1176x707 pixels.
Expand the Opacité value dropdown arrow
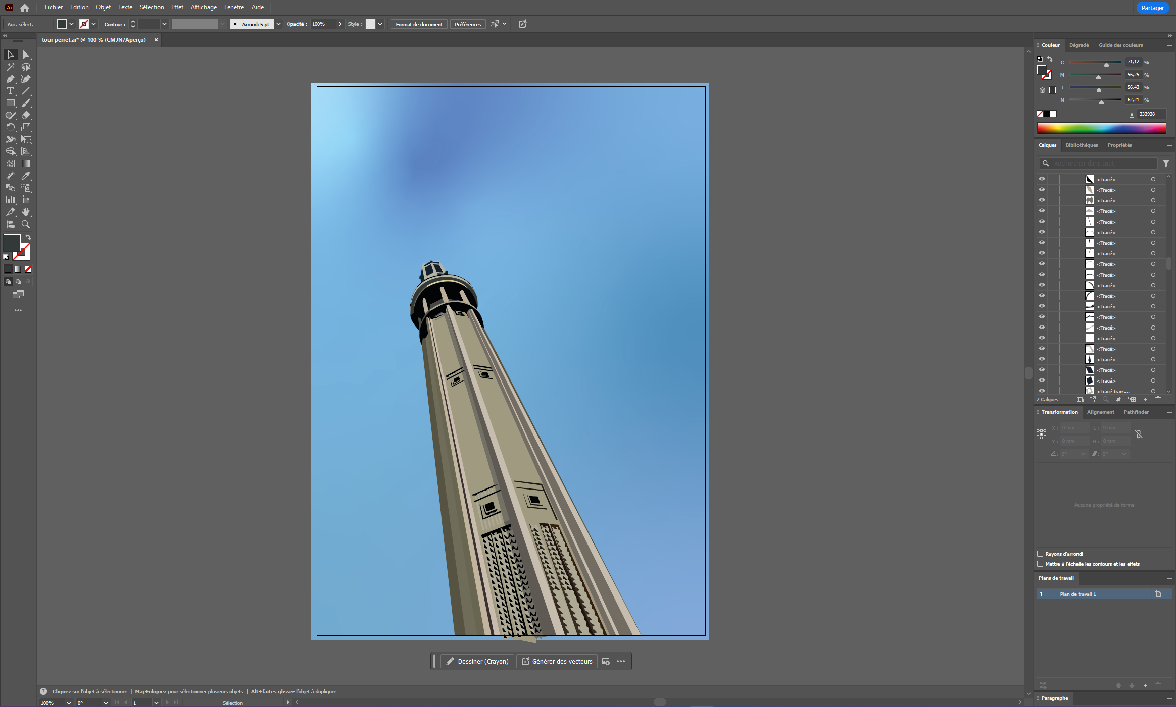(x=340, y=24)
